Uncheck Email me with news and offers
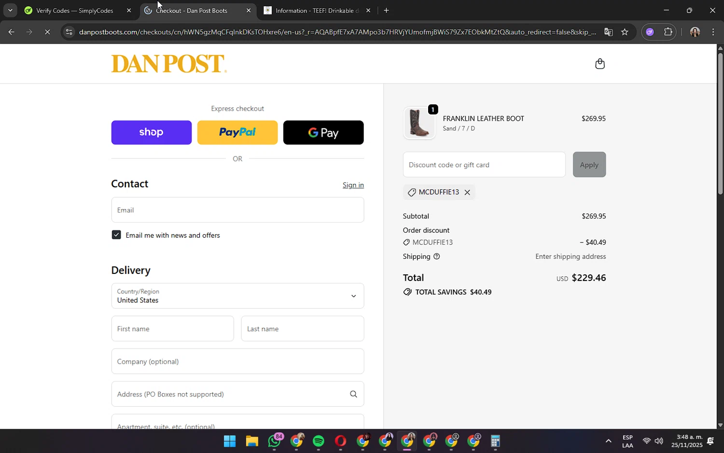The height and width of the screenshot is (453, 724). coord(116,235)
